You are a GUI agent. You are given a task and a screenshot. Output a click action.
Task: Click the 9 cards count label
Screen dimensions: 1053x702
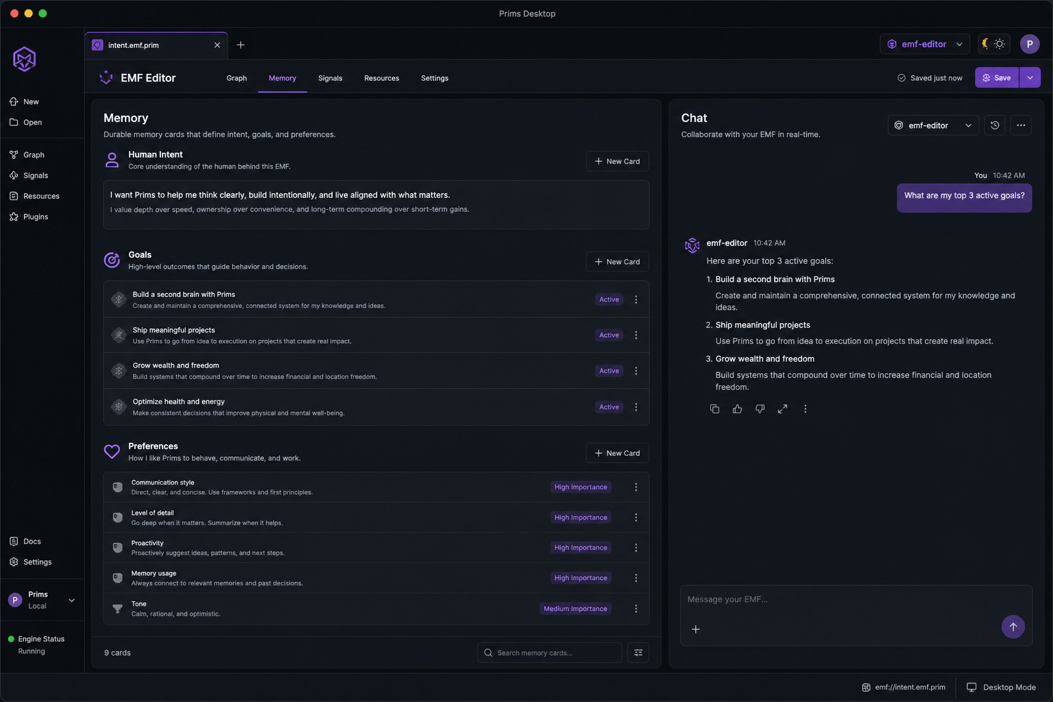(117, 653)
